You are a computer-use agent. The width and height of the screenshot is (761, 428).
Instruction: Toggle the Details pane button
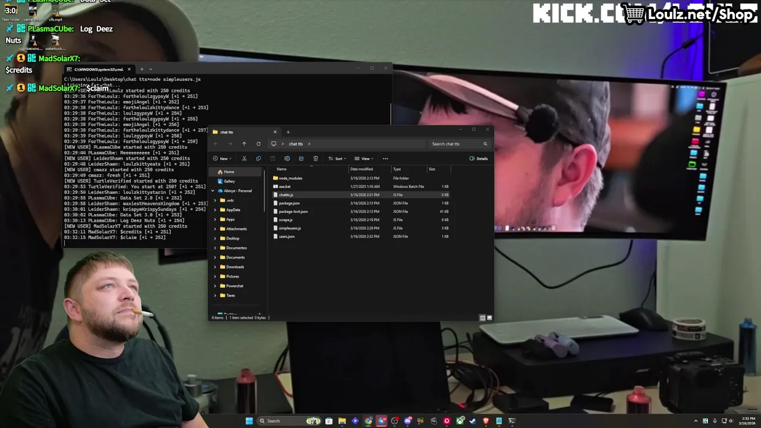pyautogui.click(x=479, y=159)
